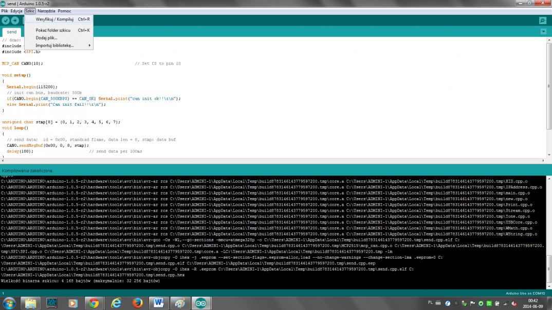Expand the Importuj bibliotekę submenu
The image size is (552, 310).
pos(59,45)
